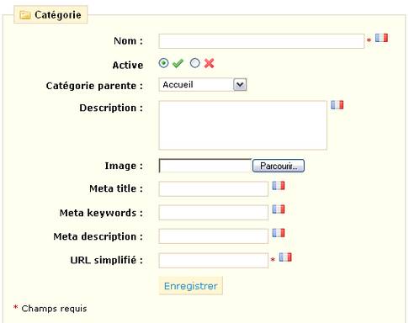This screenshot has width=409, height=323.
Task: Open the Catégorie parente dropdown
Action: pos(203,85)
